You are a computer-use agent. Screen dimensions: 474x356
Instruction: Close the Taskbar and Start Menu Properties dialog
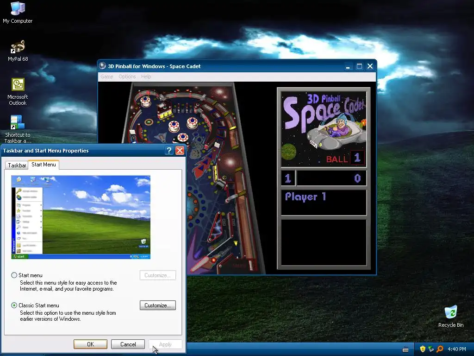tap(180, 151)
